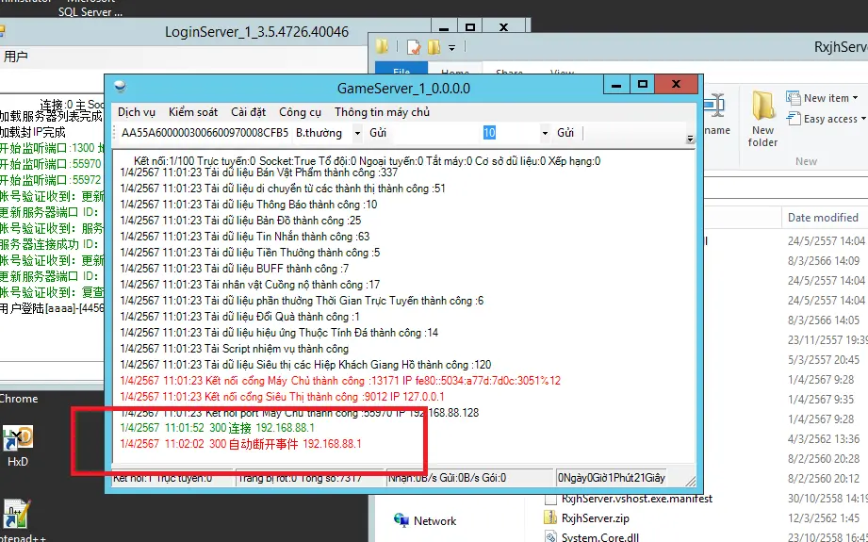Click log line 'Tải dữ liệu Tiền Thưởng thành công :5'
Viewport: 868px width, 542px height.
coord(250,253)
